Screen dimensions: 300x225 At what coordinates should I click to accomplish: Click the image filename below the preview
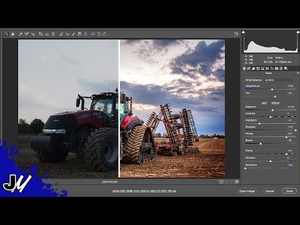tap(109, 182)
